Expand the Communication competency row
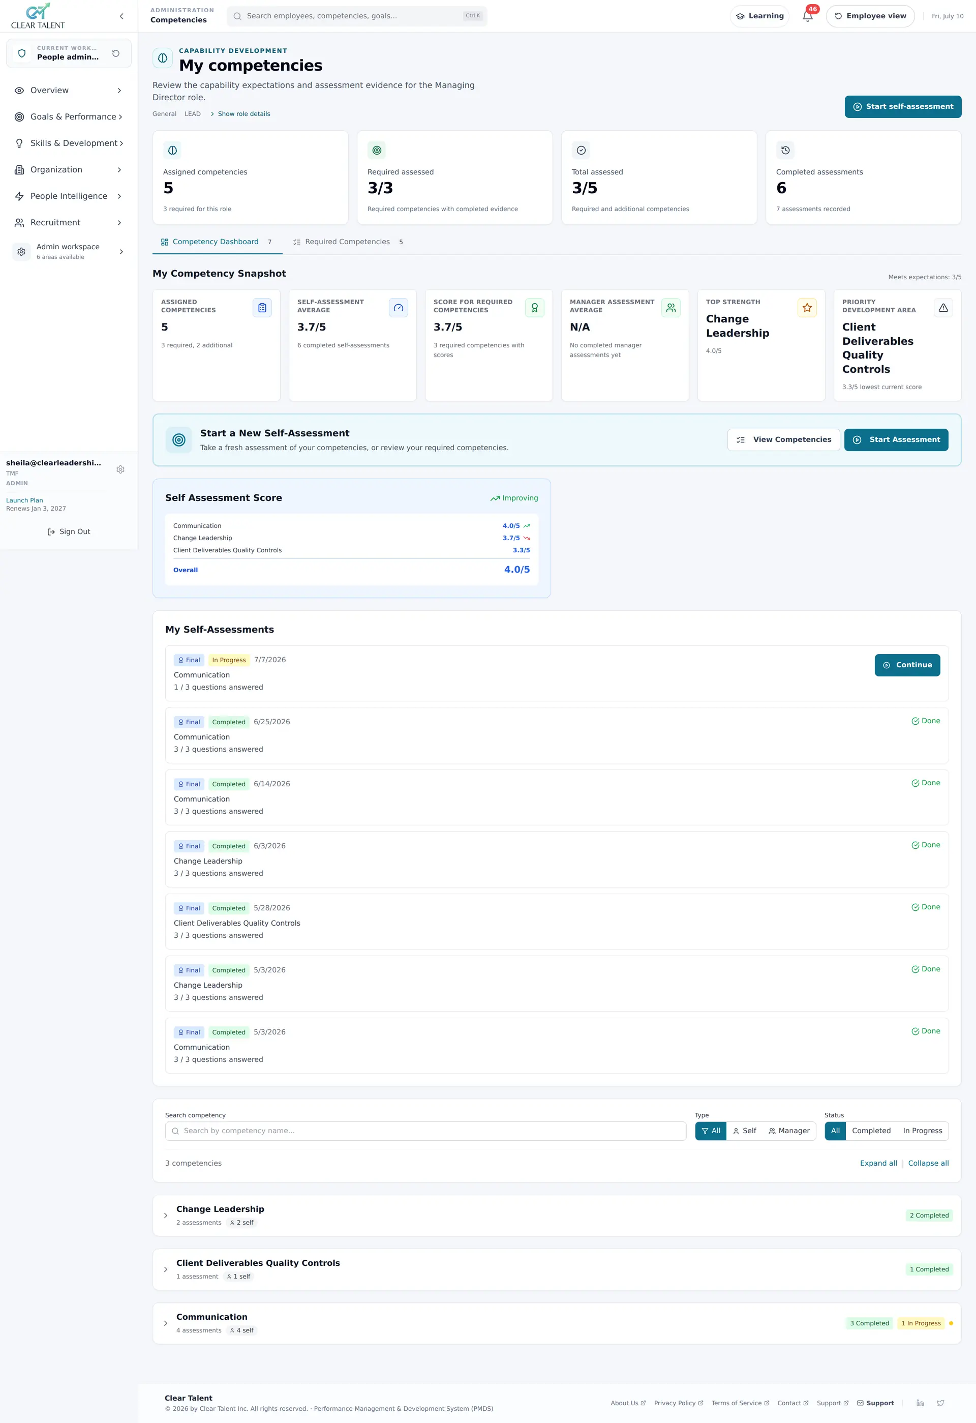Viewport: 976px width, 1423px height. [x=557, y=1323]
